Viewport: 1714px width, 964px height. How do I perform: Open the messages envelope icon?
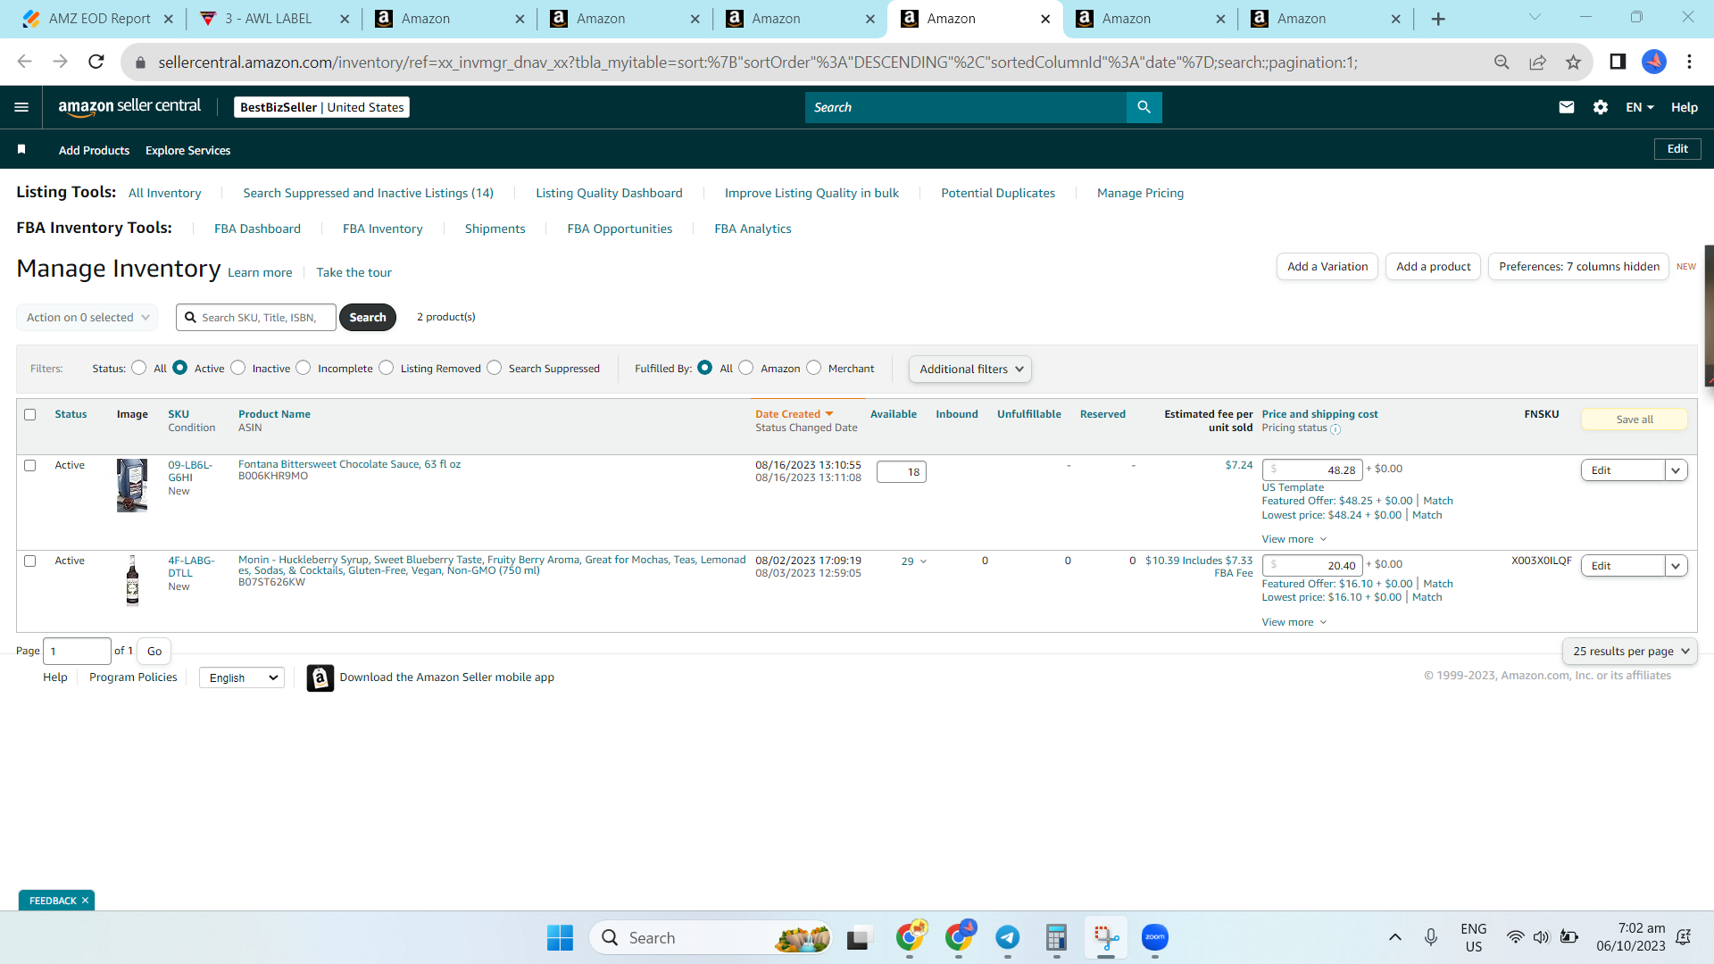1566,107
